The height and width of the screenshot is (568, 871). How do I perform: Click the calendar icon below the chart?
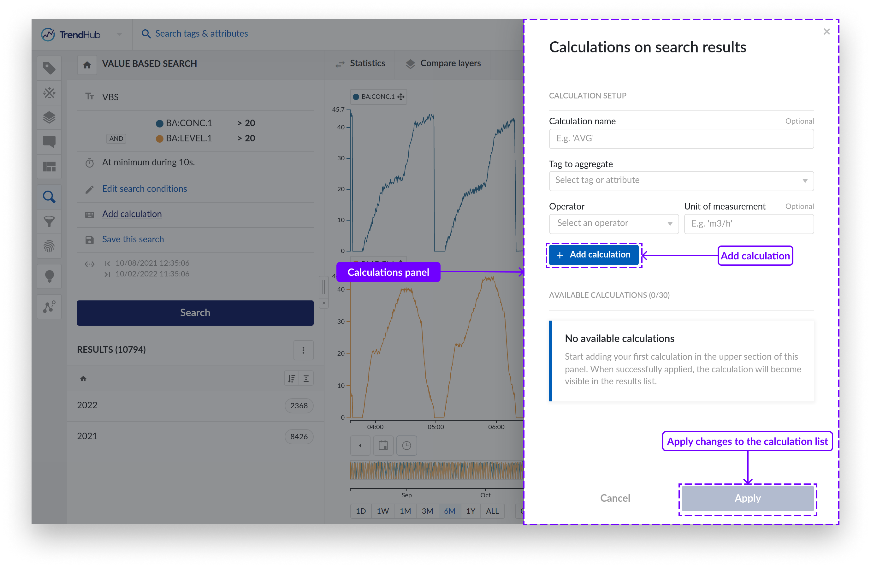pyautogui.click(x=383, y=445)
